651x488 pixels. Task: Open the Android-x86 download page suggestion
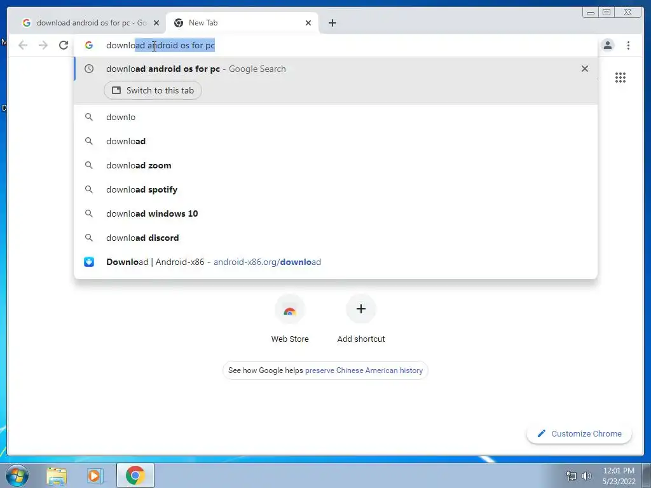coord(336,262)
